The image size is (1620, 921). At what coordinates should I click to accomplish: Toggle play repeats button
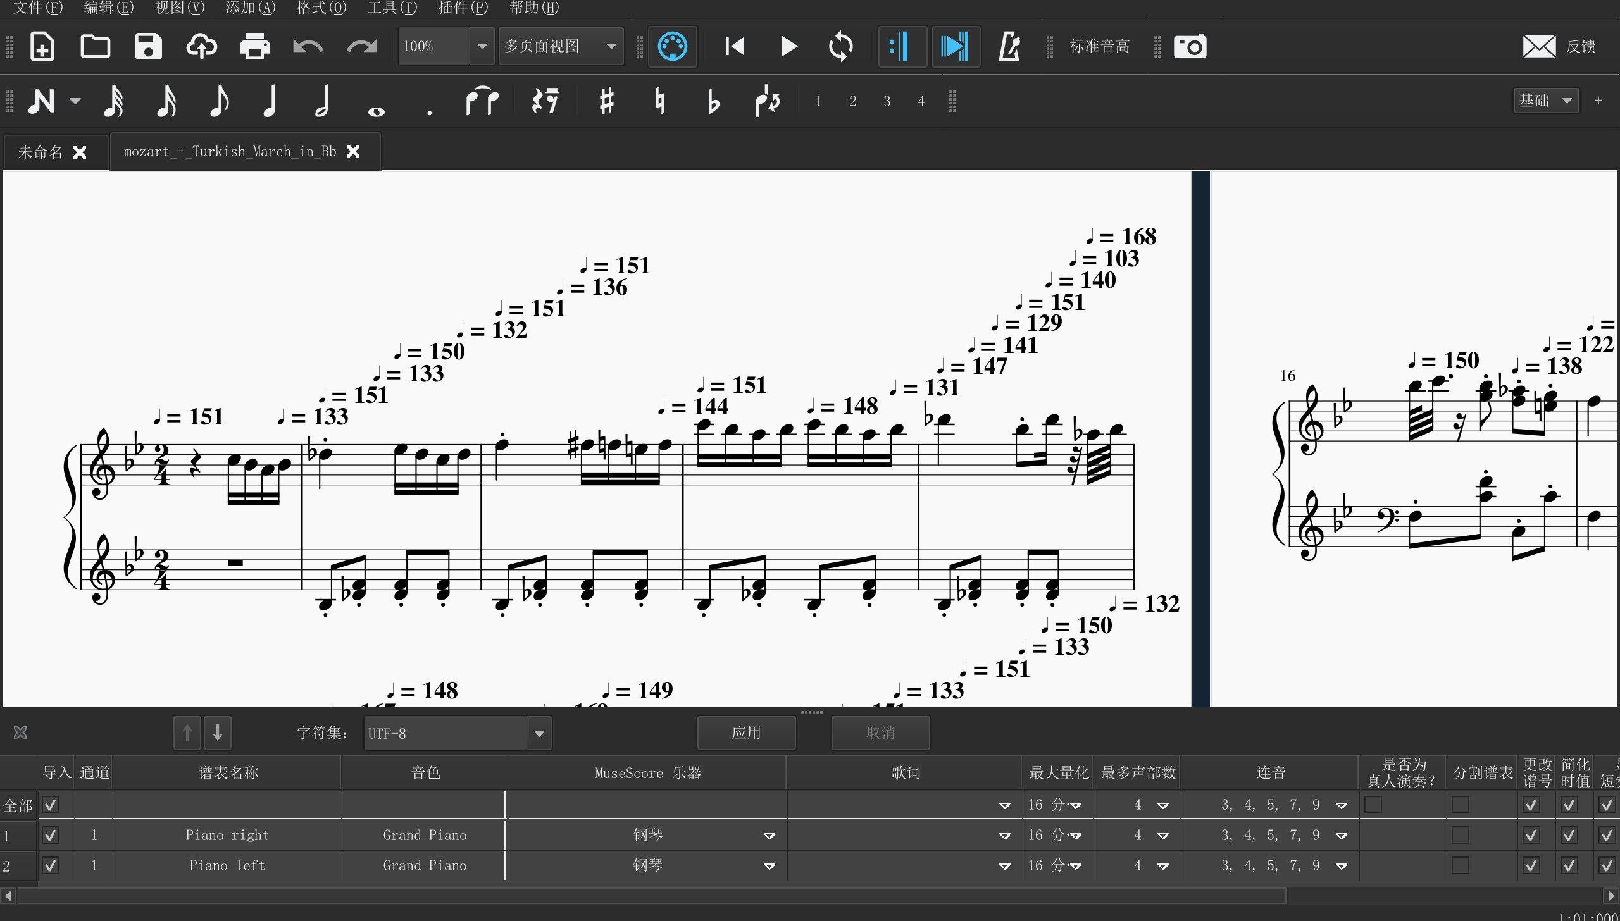[902, 47]
